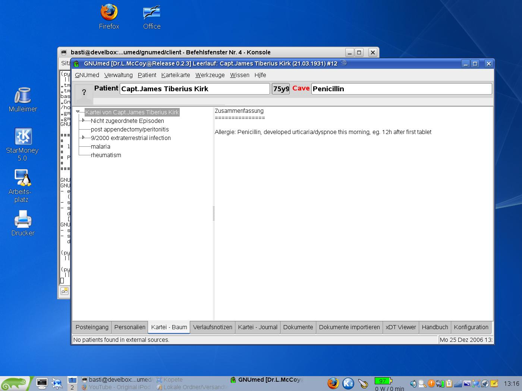Viewport: 522px width, 391px height.
Task: Expand the Nicht zugeordnete Episoden node
Action: tap(84, 120)
